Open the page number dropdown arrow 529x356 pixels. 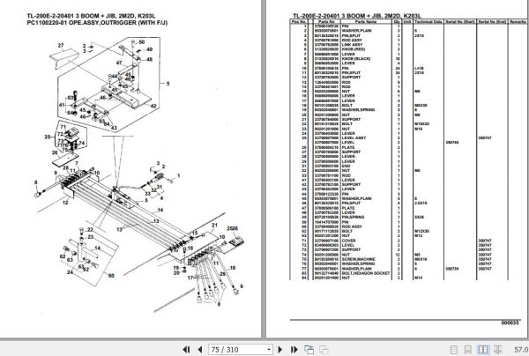(269, 350)
